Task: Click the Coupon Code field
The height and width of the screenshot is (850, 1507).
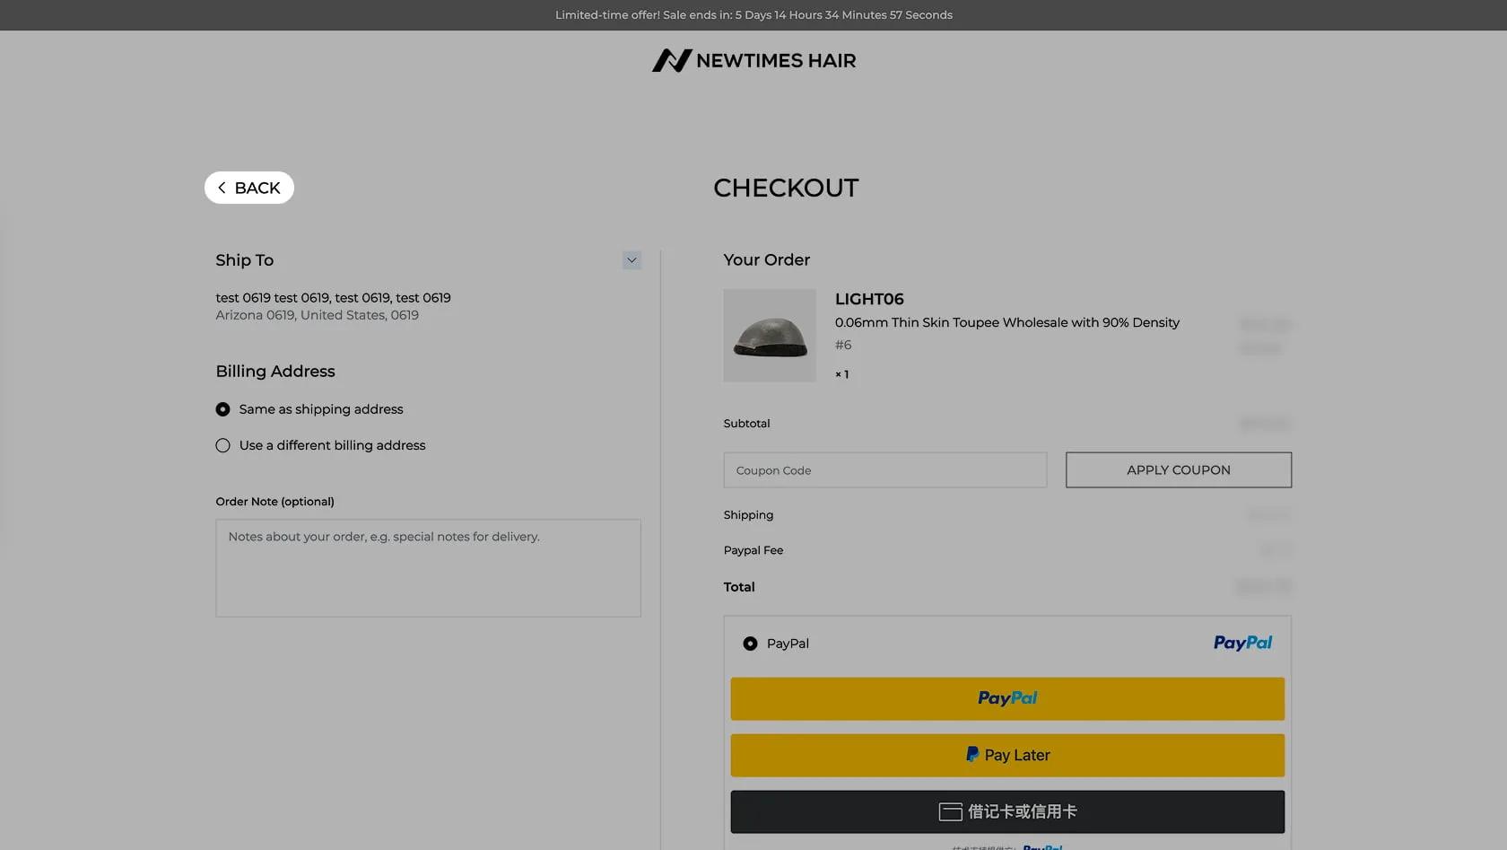Action: click(x=885, y=470)
